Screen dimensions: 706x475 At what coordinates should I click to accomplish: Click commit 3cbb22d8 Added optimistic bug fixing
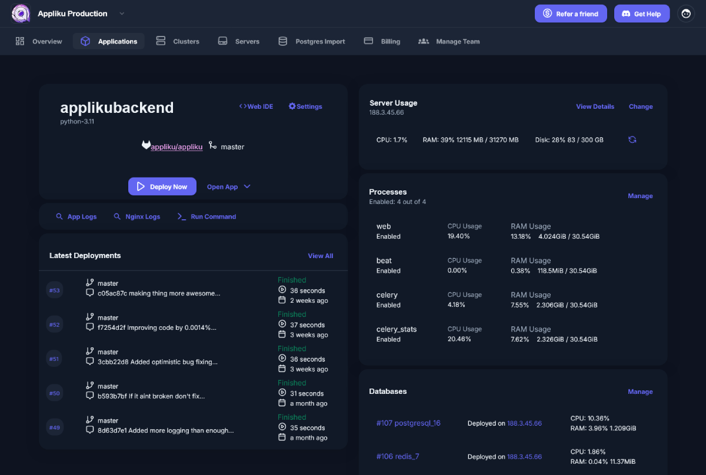pos(158,362)
